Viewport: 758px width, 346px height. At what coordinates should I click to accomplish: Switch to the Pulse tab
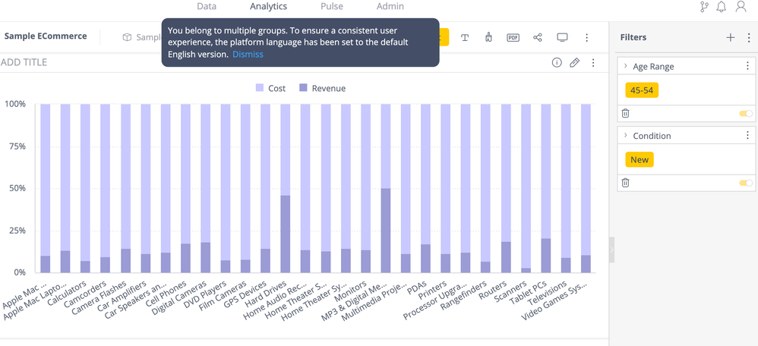point(331,6)
